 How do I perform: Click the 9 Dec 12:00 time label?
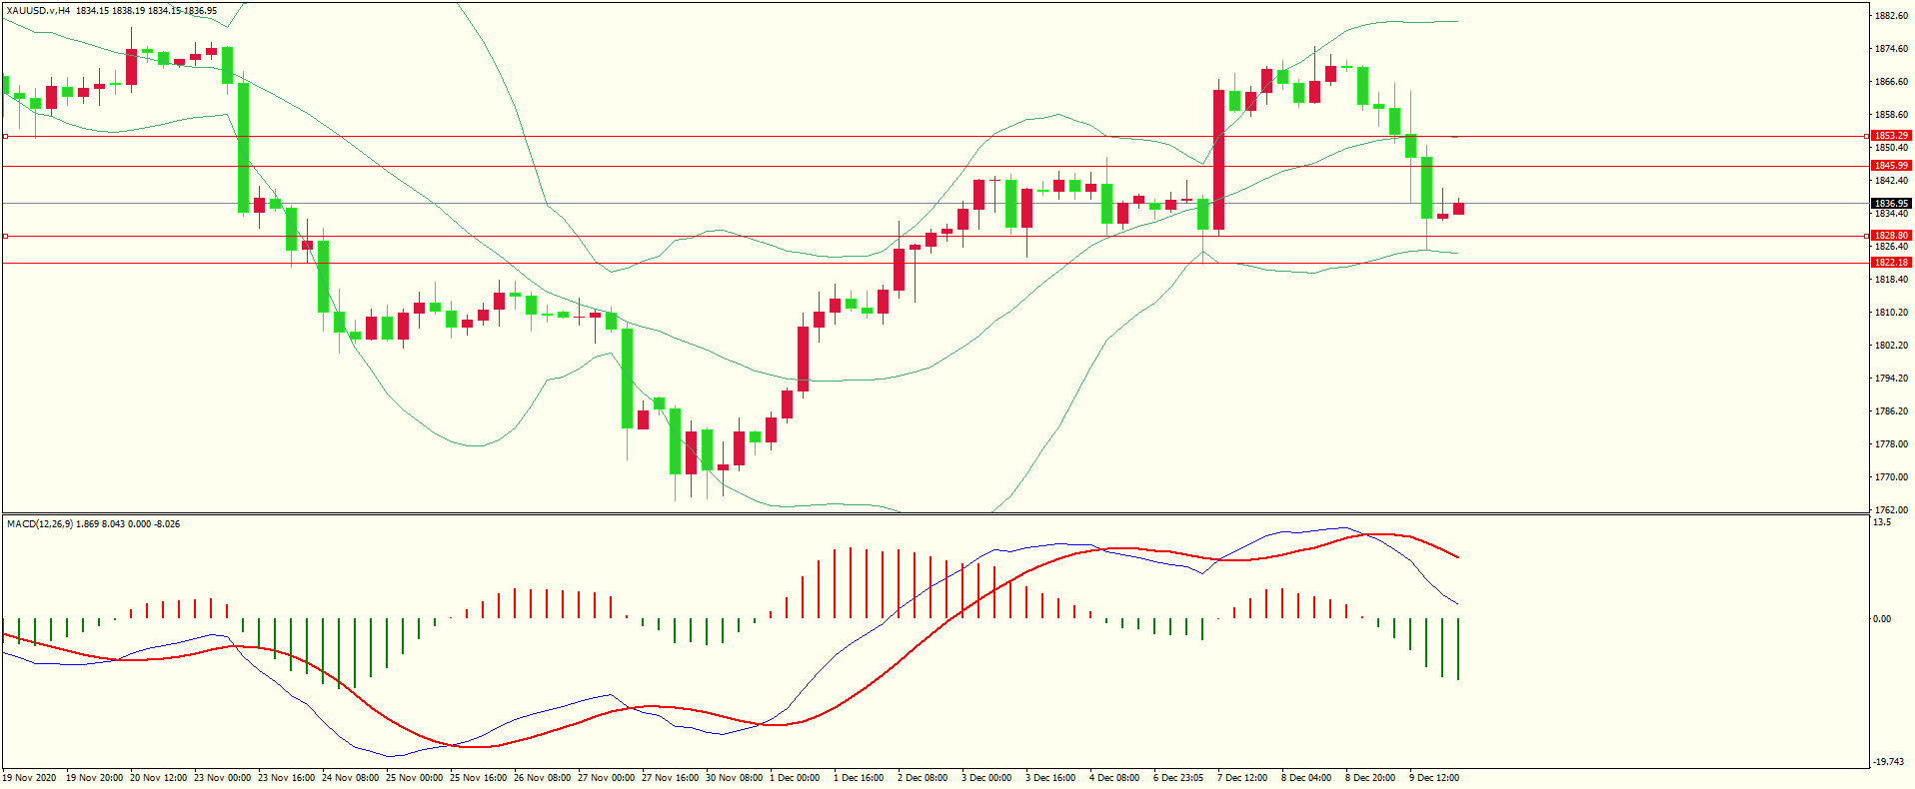(1434, 778)
